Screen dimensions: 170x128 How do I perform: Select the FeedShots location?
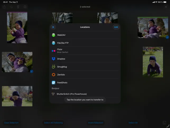(x=85, y=83)
